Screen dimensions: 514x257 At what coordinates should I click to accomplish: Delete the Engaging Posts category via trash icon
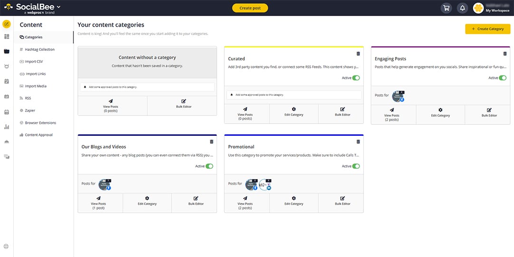click(x=505, y=53)
